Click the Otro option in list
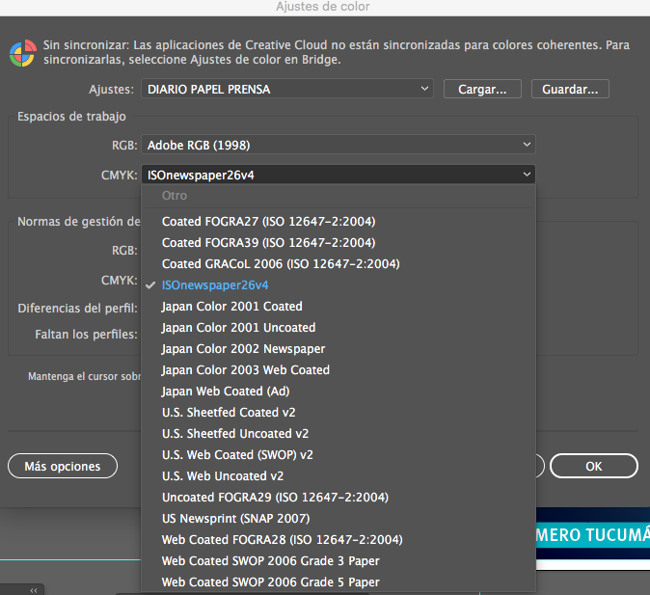 (x=339, y=196)
